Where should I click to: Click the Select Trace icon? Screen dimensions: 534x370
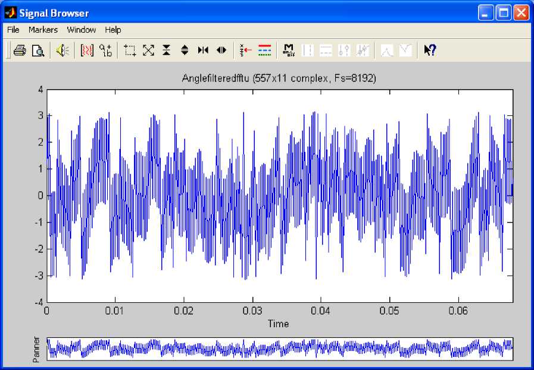(246, 51)
